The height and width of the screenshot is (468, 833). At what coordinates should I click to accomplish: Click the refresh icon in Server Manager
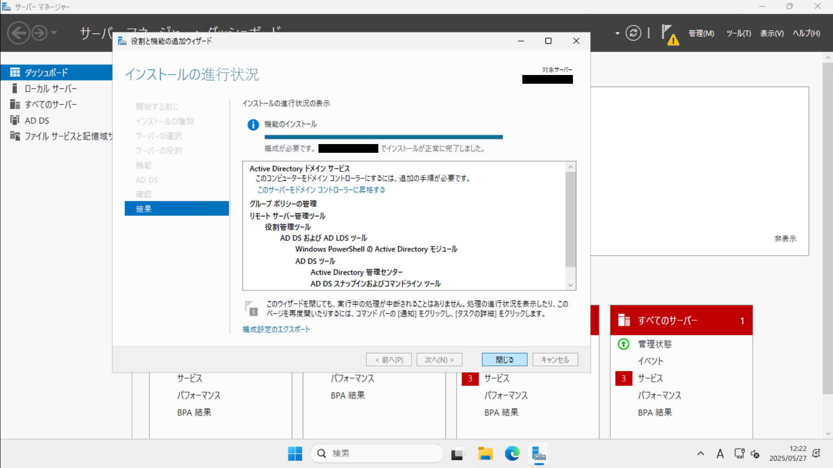(633, 33)
